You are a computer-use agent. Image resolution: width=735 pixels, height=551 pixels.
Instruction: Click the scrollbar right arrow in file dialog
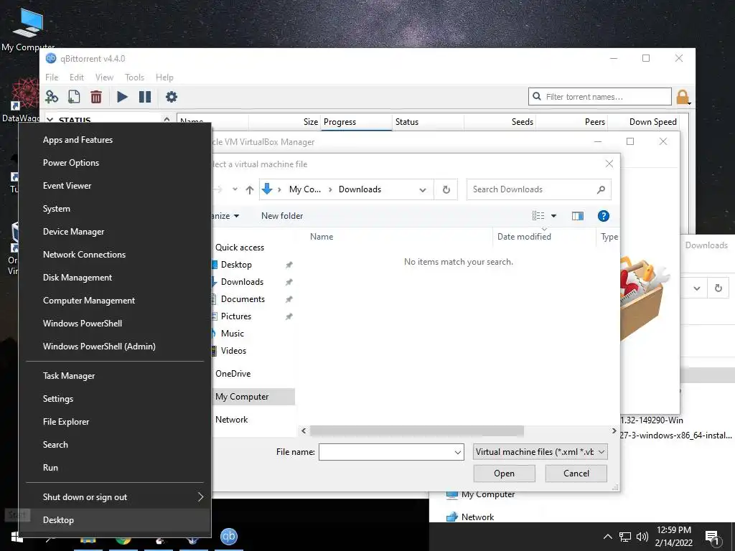point(614,430)
